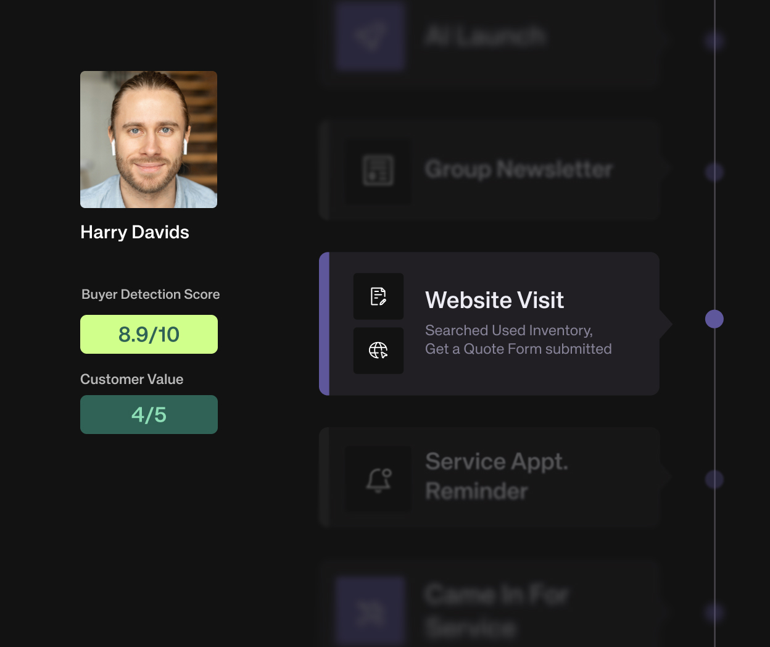Select the timeline dot next to AI Launch
Viewport: 770px width, 647px height.
[x=714, y=41]
